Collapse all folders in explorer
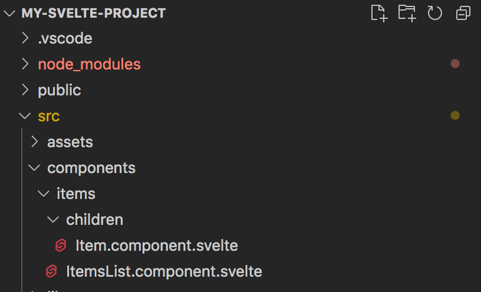 tap(463, 13)
